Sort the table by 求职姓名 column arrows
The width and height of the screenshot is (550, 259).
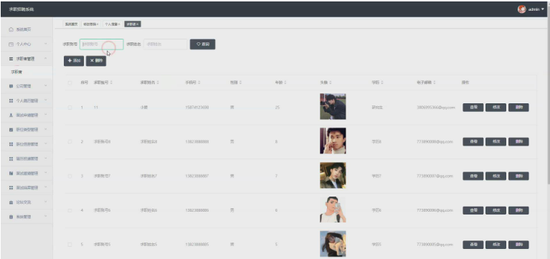(158, 83)
